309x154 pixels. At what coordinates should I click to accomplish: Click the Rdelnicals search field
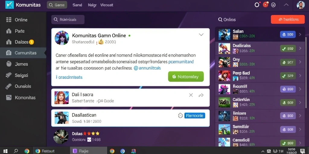[x=68, y=20]
